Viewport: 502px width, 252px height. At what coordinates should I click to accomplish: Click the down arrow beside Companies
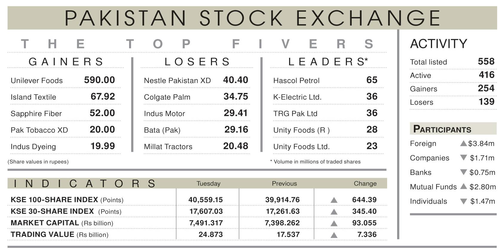click(x=463, y=158)
